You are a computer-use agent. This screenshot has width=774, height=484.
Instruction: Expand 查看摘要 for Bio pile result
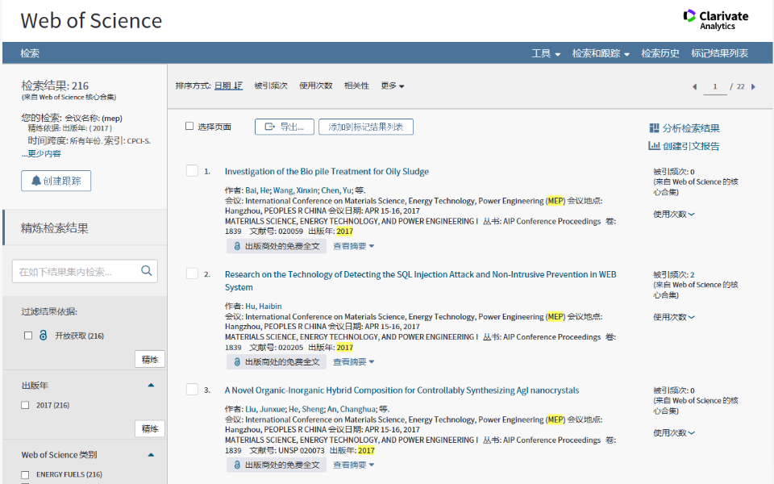[353, 246]
